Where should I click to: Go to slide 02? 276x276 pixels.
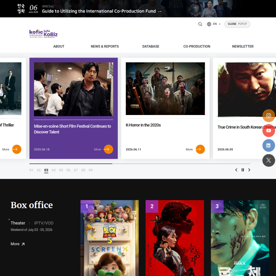click(39, 170)
